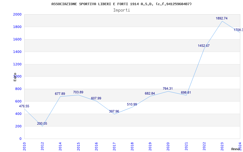Select the 677.89 data label
This screenshot has width=243, height=152.
click(x=60, y=94)
